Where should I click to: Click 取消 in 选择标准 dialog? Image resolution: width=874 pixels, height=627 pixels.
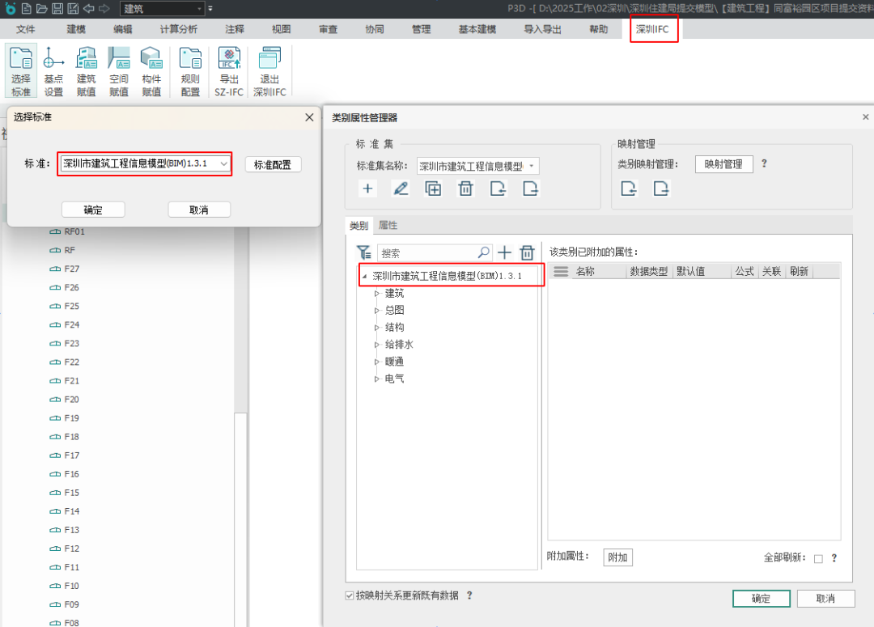[x=199, y=210]
